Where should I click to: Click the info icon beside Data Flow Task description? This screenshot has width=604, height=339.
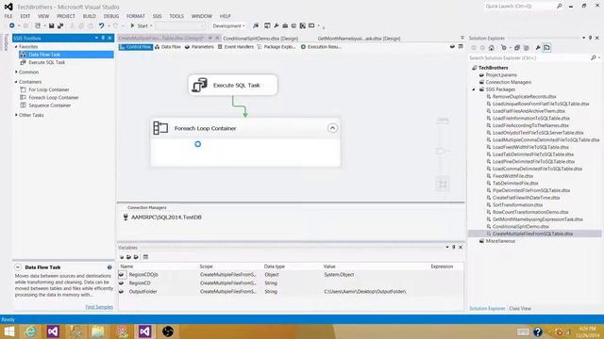[x=109, y=267]
